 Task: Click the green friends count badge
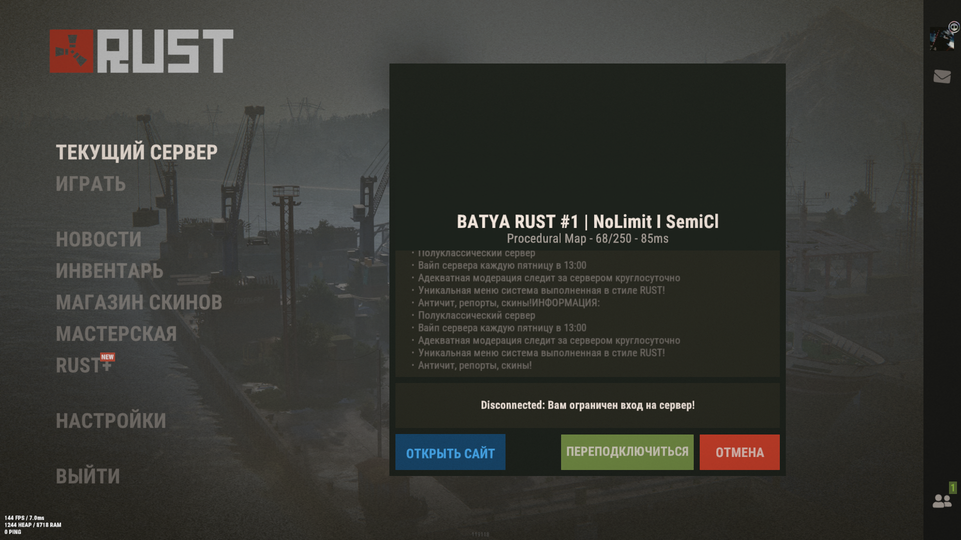click(952, 487)
